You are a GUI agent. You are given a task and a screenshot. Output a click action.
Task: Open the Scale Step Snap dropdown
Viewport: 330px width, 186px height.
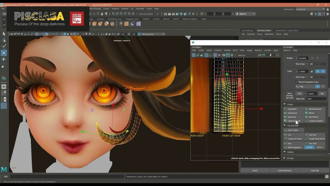pyautogui.click(x=307, y=77)
